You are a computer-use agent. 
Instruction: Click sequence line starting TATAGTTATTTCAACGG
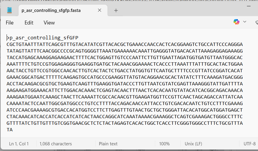click(125, 51)
